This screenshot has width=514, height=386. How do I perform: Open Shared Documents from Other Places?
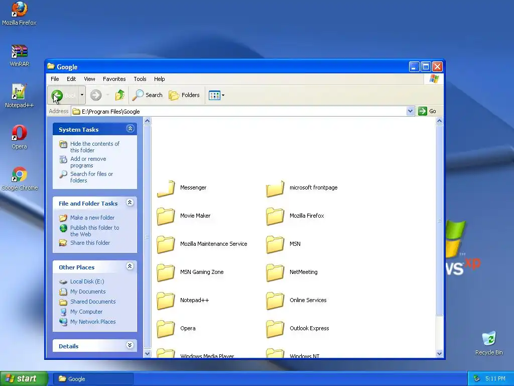[93, 302]
